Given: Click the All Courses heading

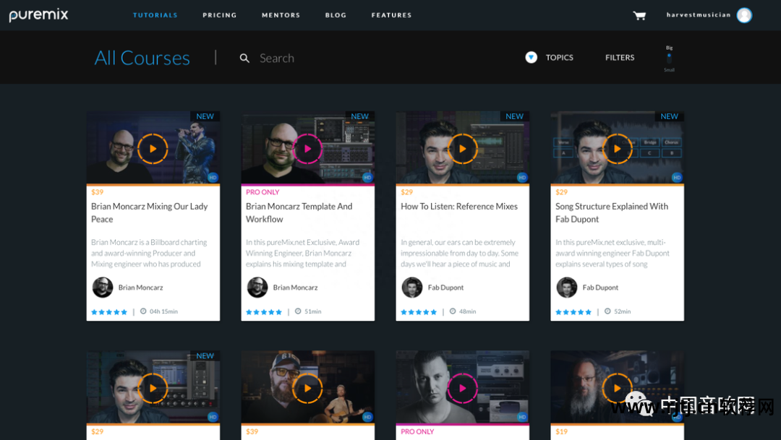Looking at the screenshot, I should point(142,59).
